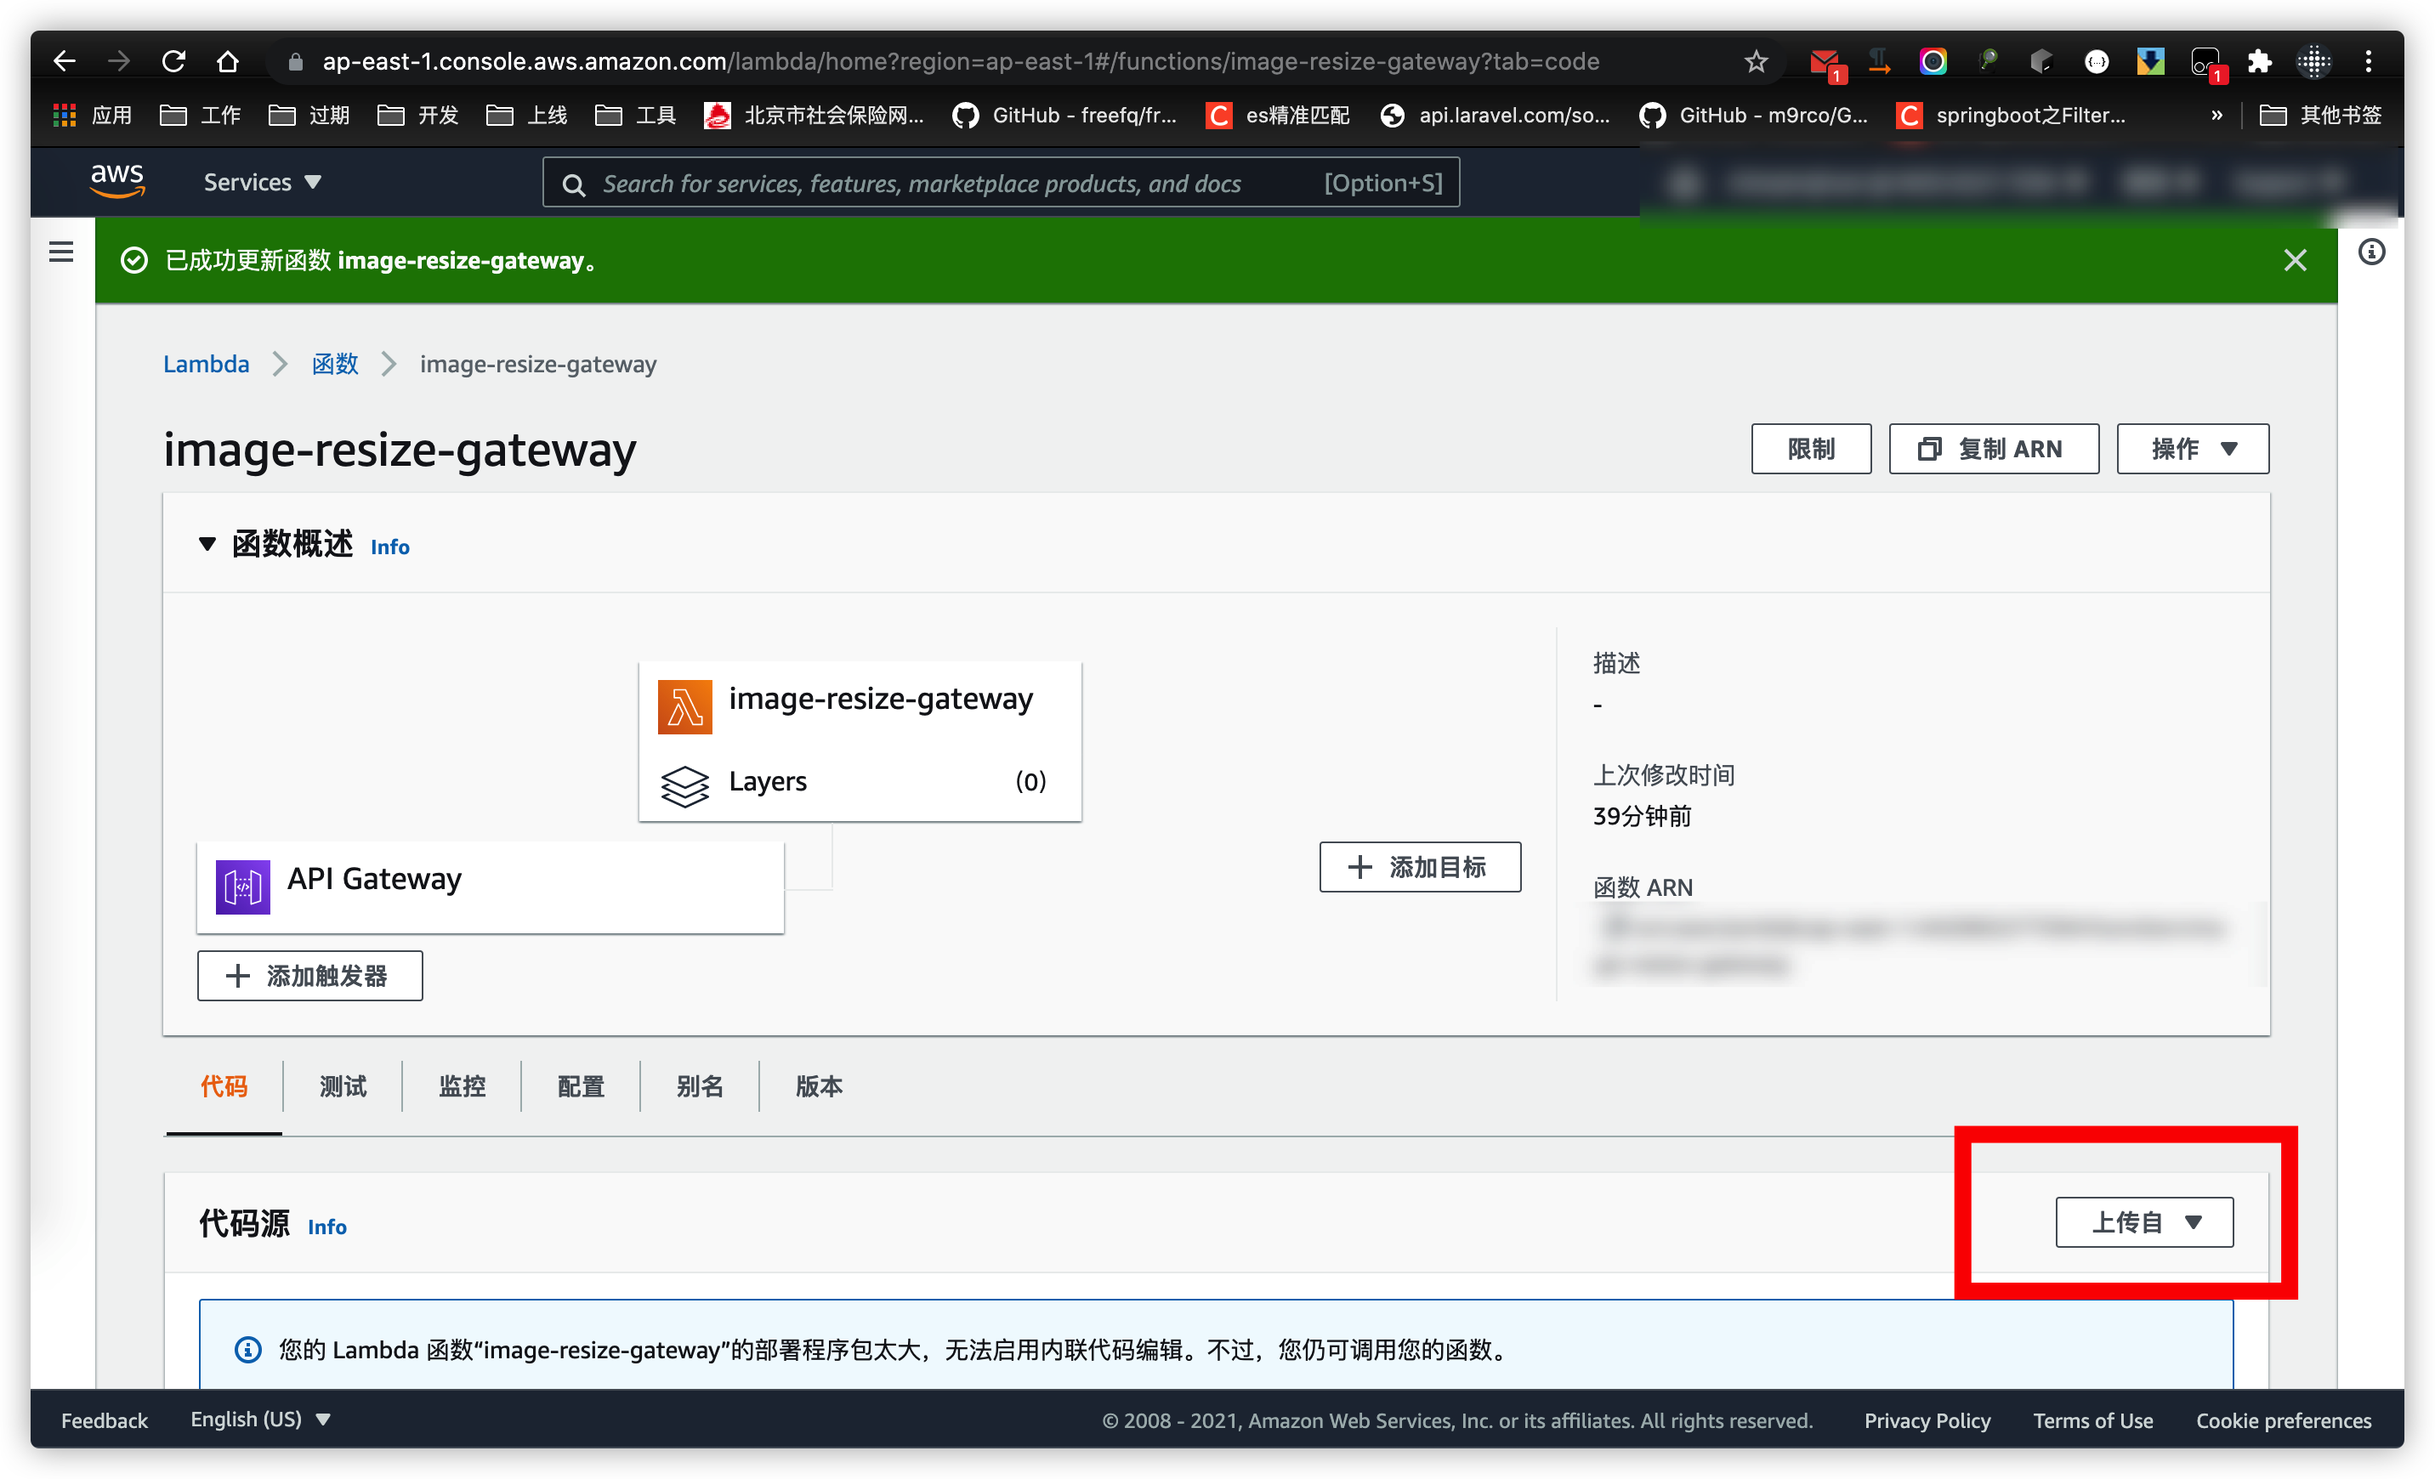
Task: Open the 操作 actions dropdown
Action: click(x=2192, y=449)
